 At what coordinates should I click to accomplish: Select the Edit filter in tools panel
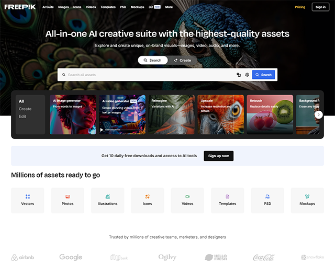click(23, 116)
